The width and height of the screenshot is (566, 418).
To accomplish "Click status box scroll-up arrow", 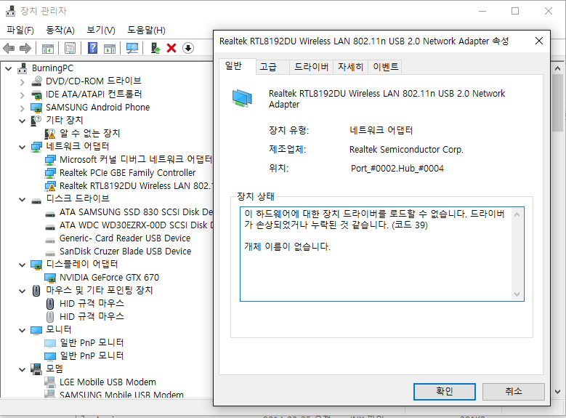I will pyautogui.click(x=517, y=214).
